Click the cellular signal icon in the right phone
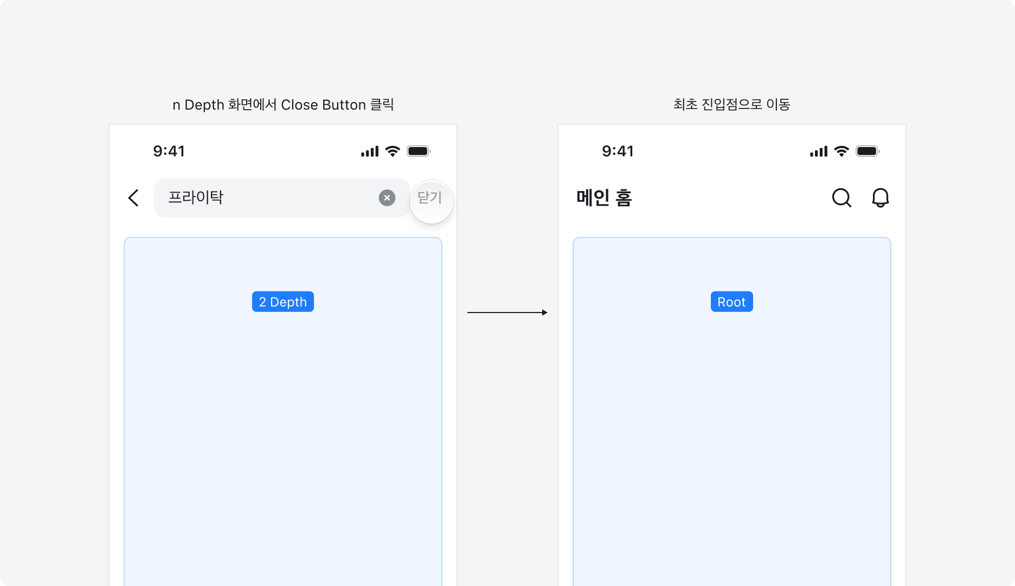Image resolution: width=1015 pixels, height=586 pixels. 819,151
